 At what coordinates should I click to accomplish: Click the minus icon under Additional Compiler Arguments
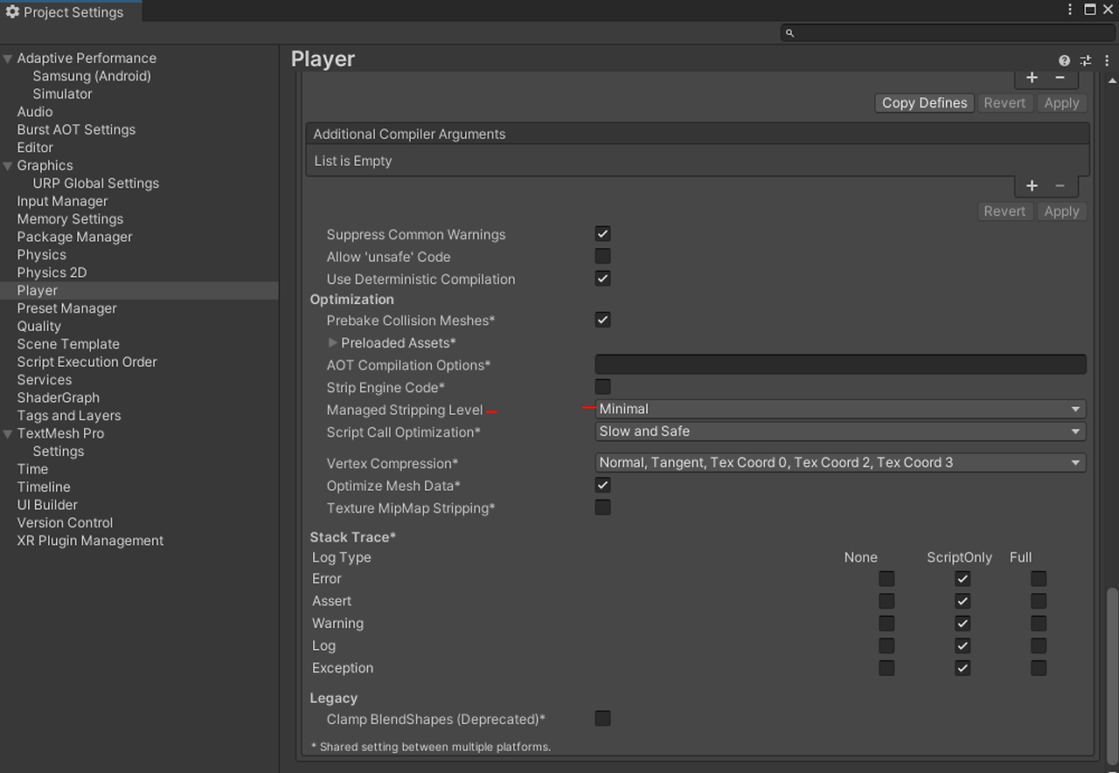pyautogui.click(x=1060, y=185)
